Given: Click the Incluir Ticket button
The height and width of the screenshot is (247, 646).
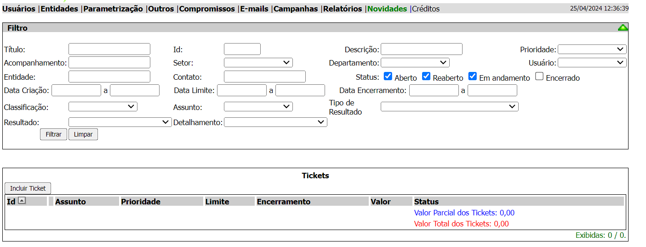Looking at the screenshot, I should coord(28,188).
